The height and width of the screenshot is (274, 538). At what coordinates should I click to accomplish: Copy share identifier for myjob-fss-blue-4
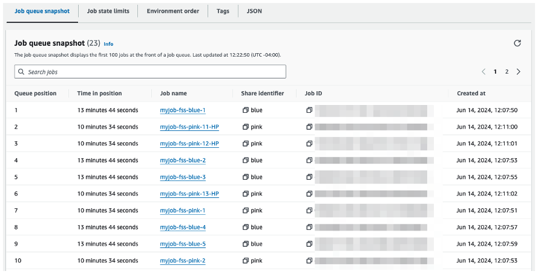(245, 227)
